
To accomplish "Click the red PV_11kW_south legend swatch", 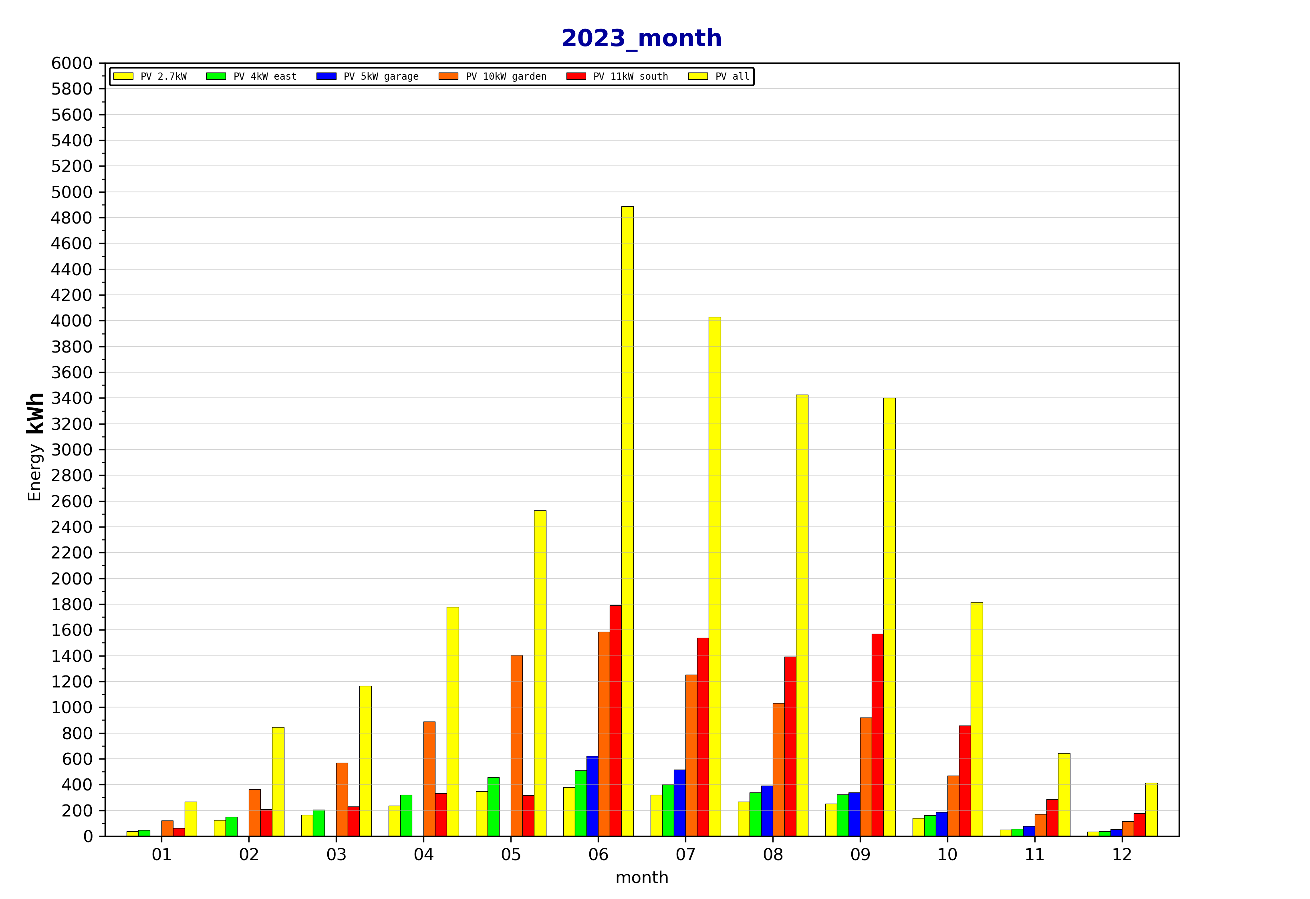I will point(576,76).
